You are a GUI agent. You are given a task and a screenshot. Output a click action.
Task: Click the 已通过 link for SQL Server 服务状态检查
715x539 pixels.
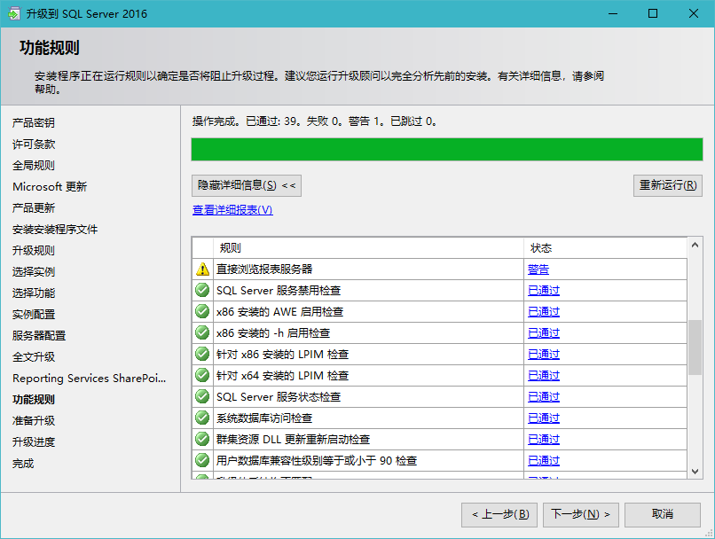click(x=543, y=396)
